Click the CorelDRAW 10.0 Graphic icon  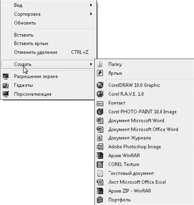coord(100,85)
